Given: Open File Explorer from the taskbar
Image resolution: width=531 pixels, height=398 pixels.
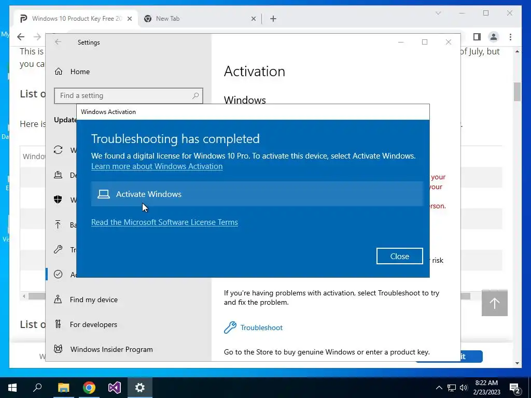Looking at the screenshot, I should pyautogui.click(x=63, y=388).
